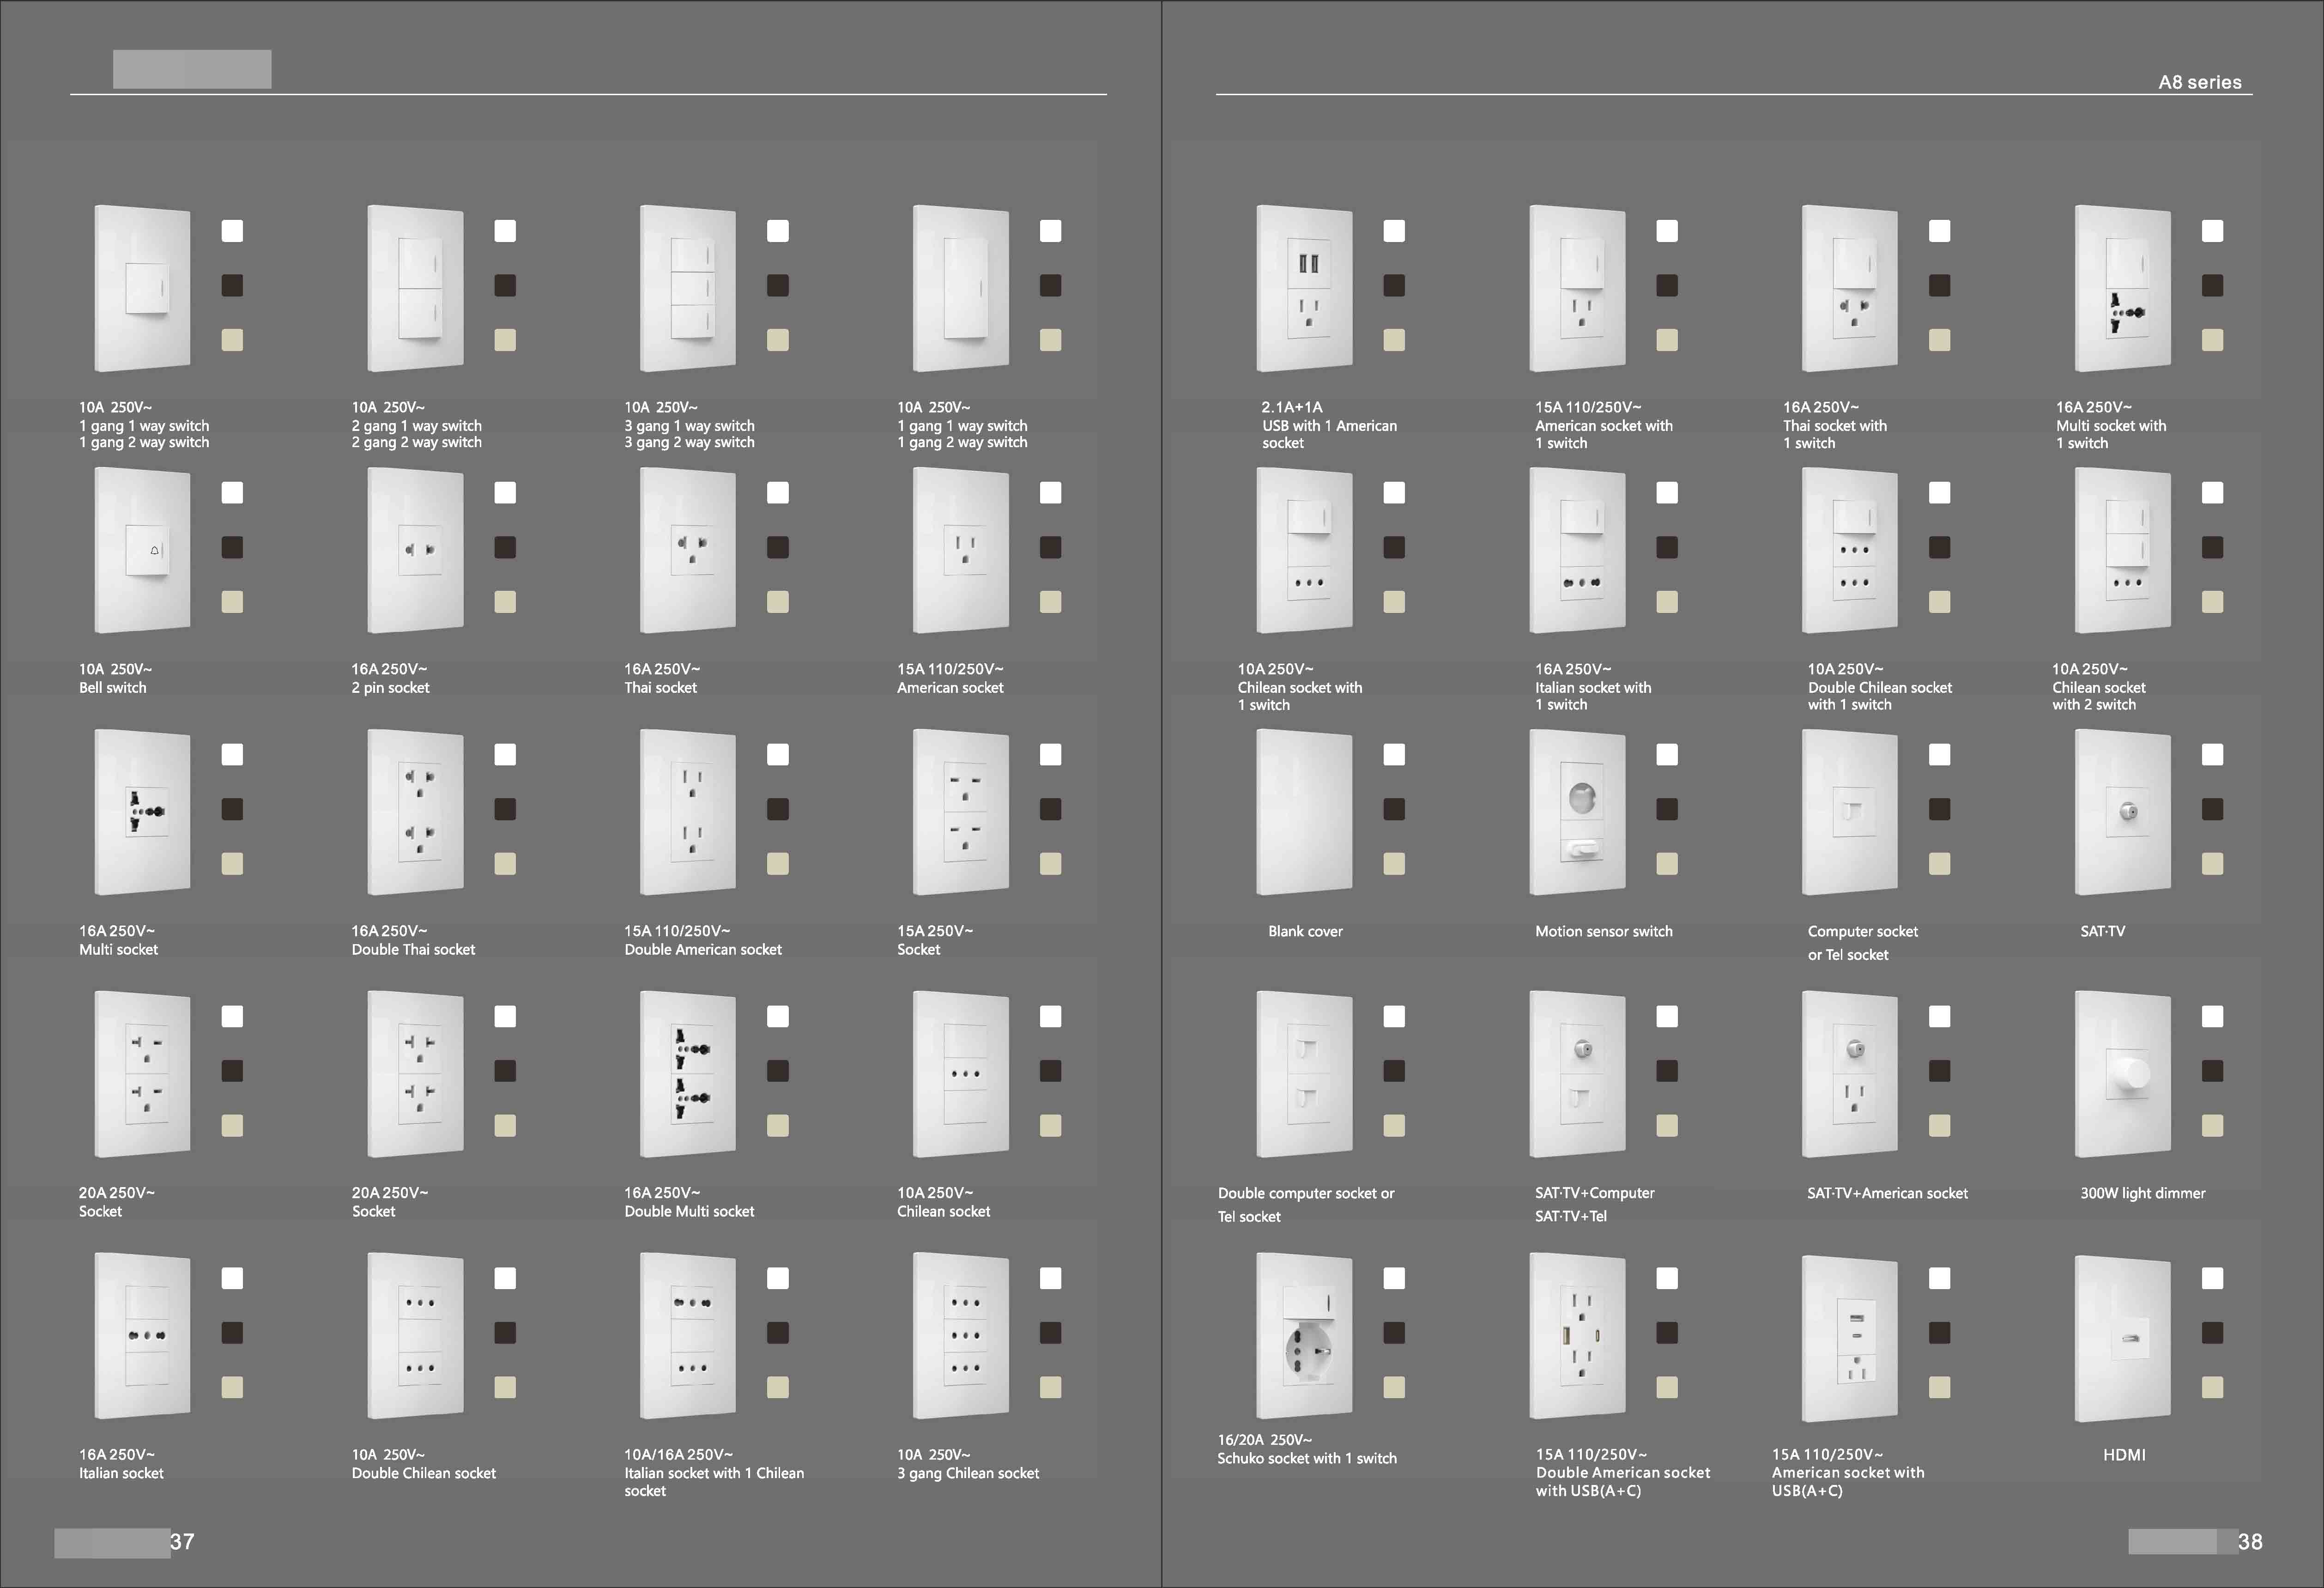Click the 'Bell switch' label
Image resolution: width=2324 pixels, height=1588 pixels.
point(113,688)
